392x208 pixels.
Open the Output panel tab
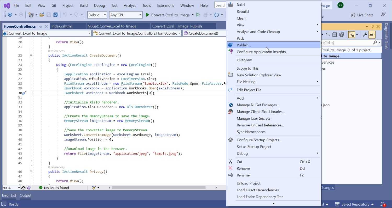[26, 195]
